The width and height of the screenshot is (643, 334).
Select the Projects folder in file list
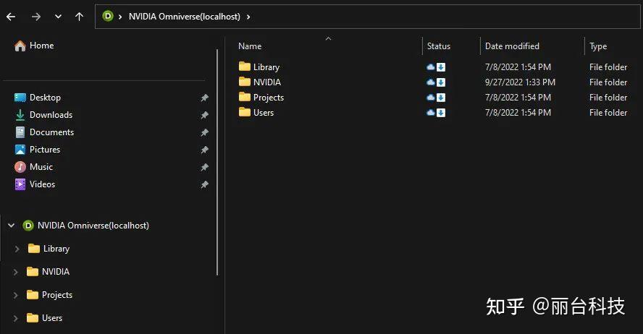268,98
